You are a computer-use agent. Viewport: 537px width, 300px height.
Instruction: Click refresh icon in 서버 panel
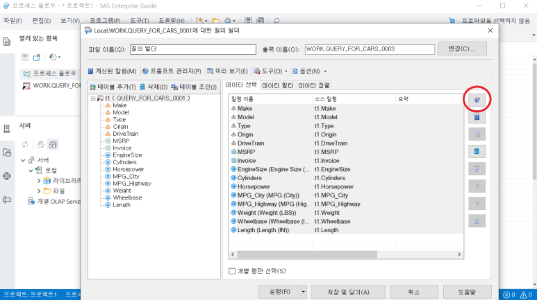[x=24, y=145]
